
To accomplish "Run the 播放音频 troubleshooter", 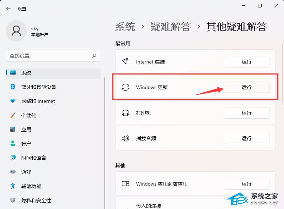I will click(247, 138).
